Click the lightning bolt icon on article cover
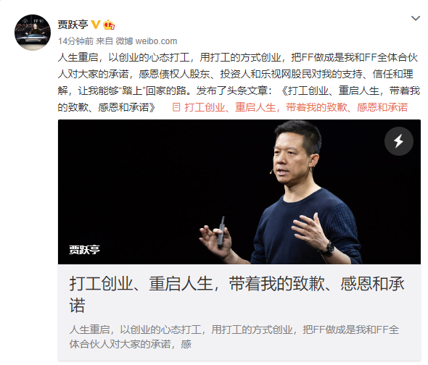428x365 pixels. pos(398,141)
